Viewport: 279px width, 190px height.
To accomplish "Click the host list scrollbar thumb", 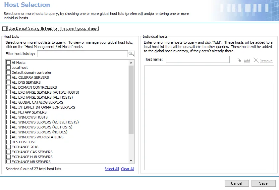I will point(131,100).
